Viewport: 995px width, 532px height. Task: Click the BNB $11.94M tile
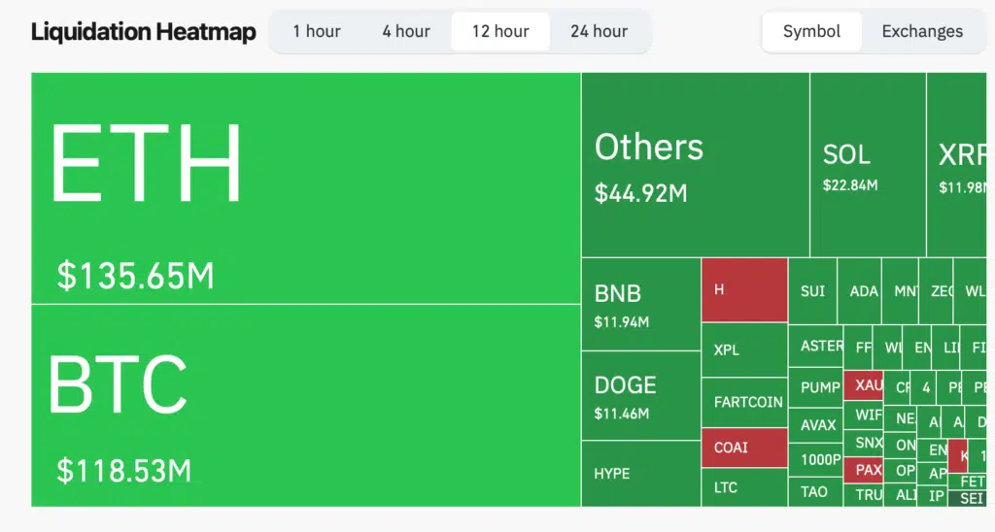[x=640, y=304]
